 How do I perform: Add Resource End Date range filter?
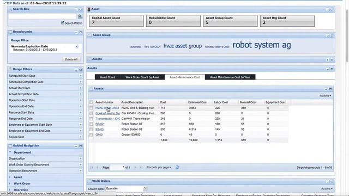pos(80,119)
